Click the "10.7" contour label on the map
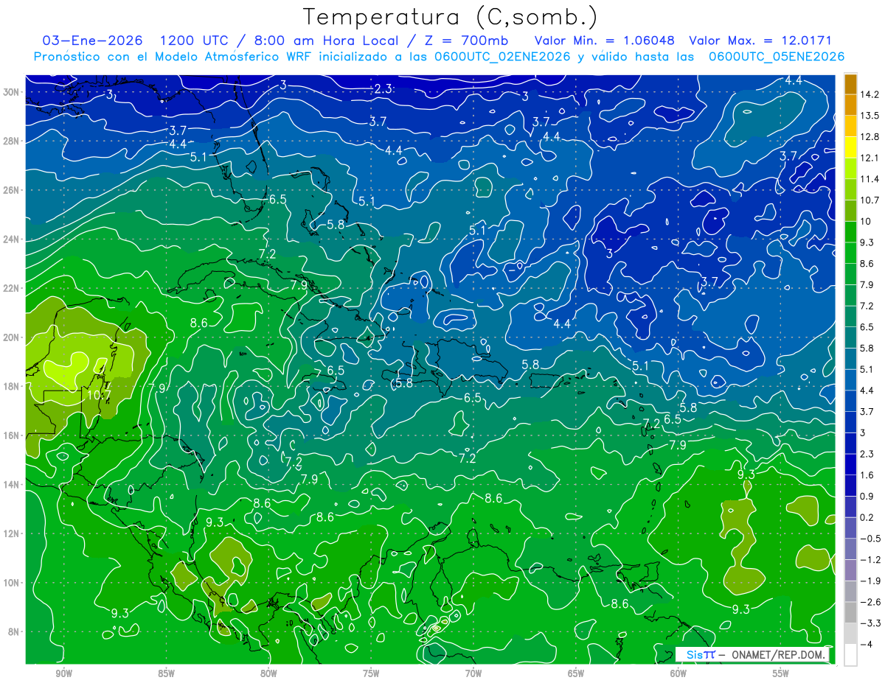Viewport: 885px width, 683px height. coord(98,395)
